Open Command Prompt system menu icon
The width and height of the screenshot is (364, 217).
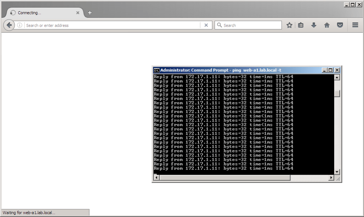[x=157, y=70]
